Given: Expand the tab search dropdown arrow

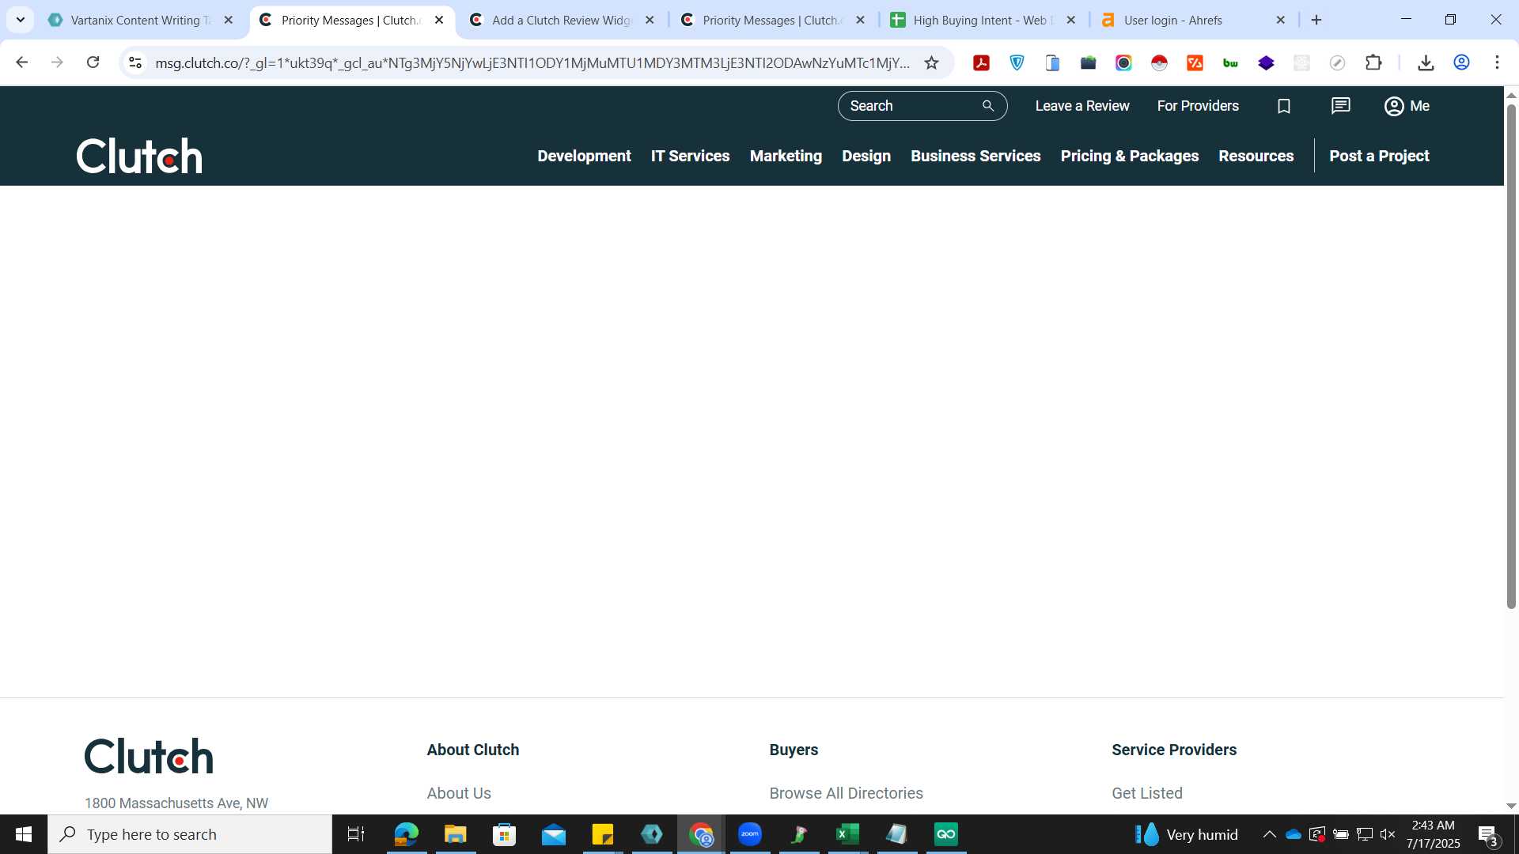Looking at the screenshot, I should pos(21,20).
